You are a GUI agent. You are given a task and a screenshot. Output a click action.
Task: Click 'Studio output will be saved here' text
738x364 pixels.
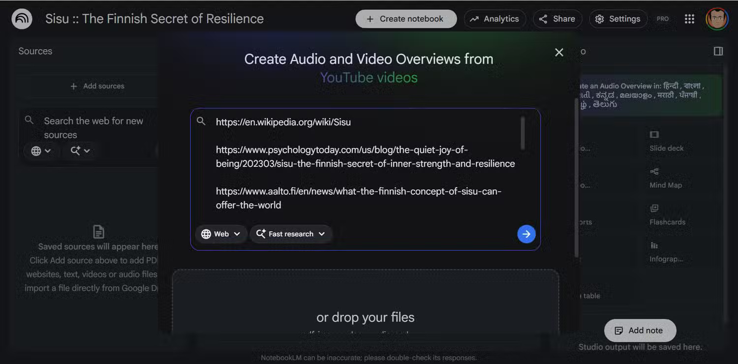tap(640, 347)
